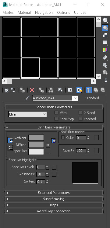Expand the Extended Parameters rollout
The width and height of the screenshot is (110, 228).
coord(54,193)
